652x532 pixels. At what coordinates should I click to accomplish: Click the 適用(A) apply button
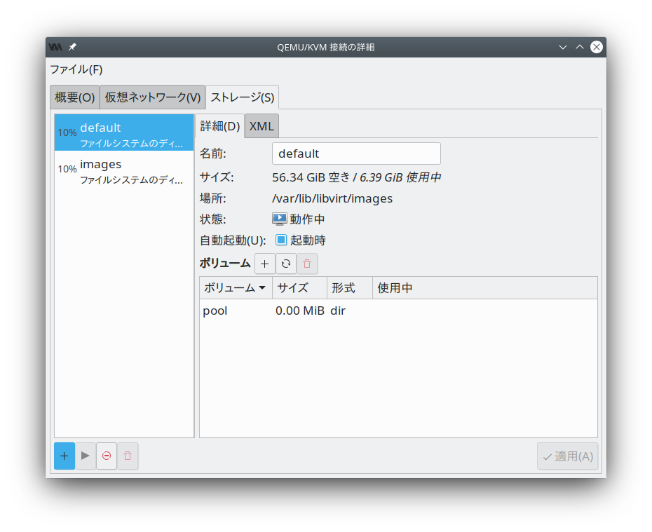(x=567, y=456)
